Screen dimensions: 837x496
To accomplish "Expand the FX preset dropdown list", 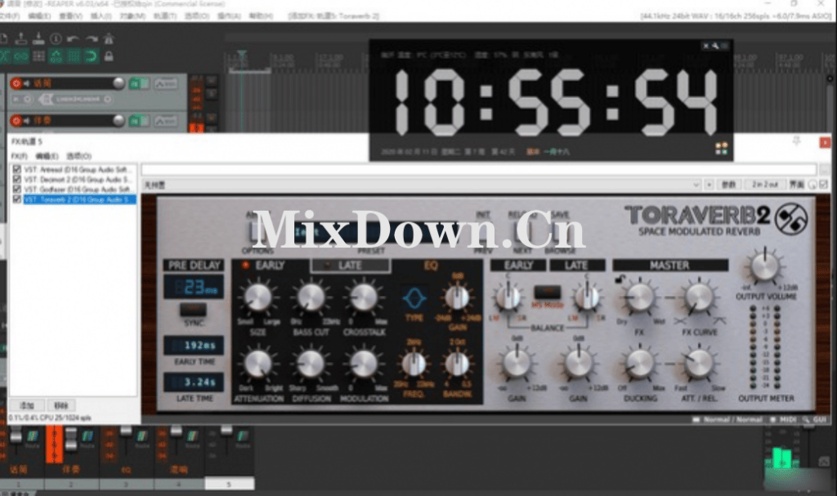I will click(x=696, y=185).
